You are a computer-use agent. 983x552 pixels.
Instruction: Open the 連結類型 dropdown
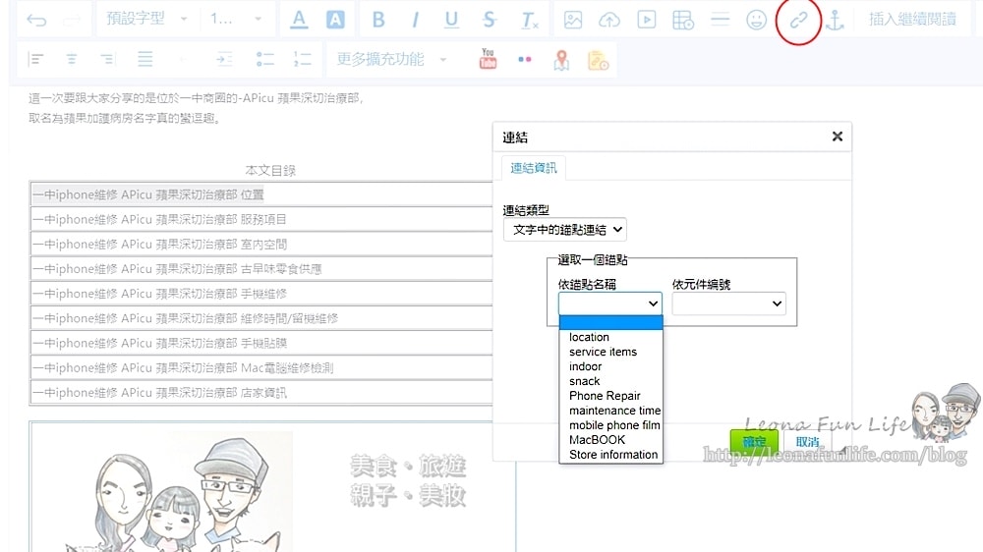[x=564, y=230]
